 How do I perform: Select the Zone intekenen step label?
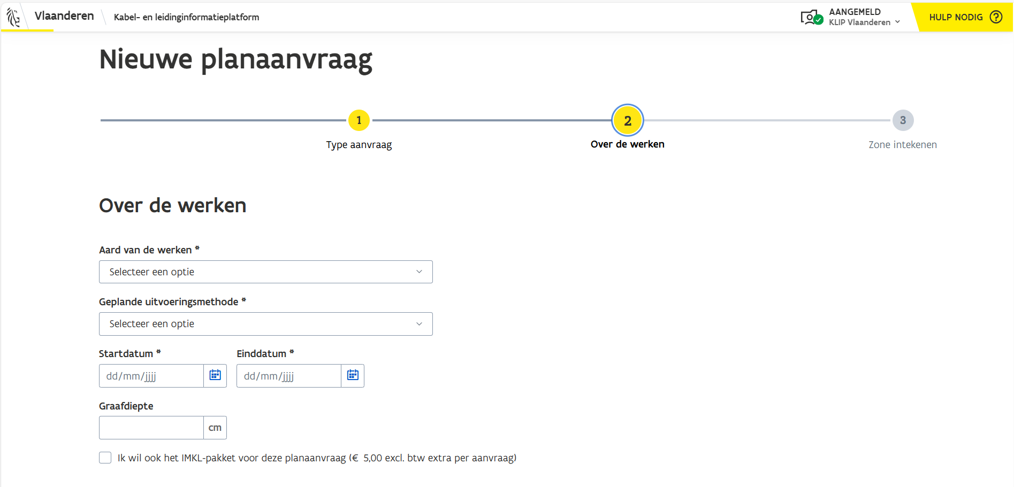(x=902, y=145)
